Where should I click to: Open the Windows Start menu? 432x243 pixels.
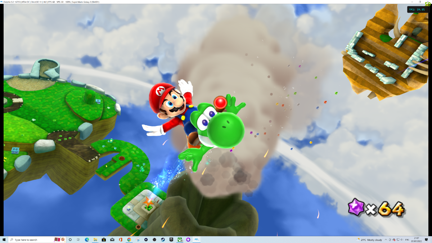pos(4,239)
